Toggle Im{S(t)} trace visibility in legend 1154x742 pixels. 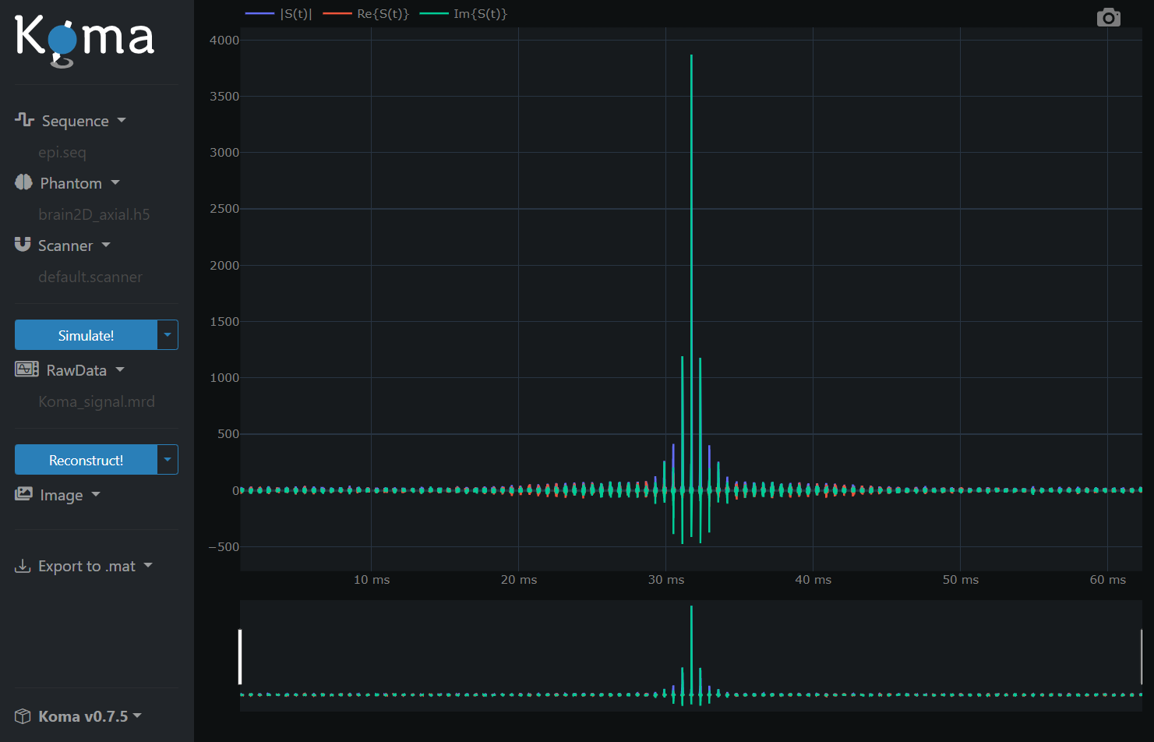479,14
